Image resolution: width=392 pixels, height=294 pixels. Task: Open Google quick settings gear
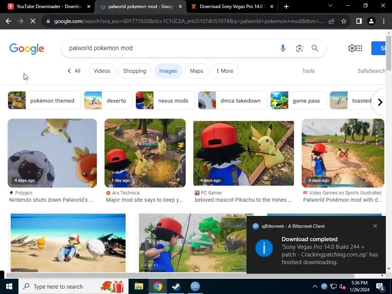point(352,48)
